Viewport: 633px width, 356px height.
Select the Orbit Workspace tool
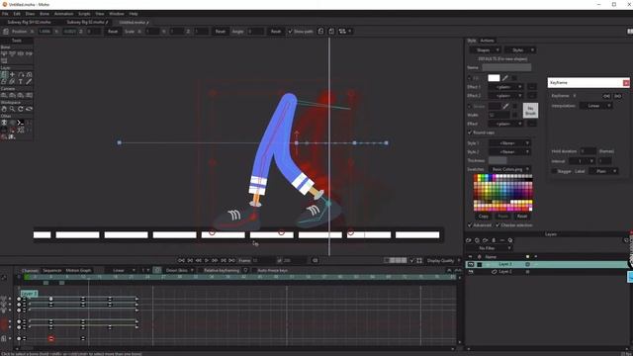[29, 109]
